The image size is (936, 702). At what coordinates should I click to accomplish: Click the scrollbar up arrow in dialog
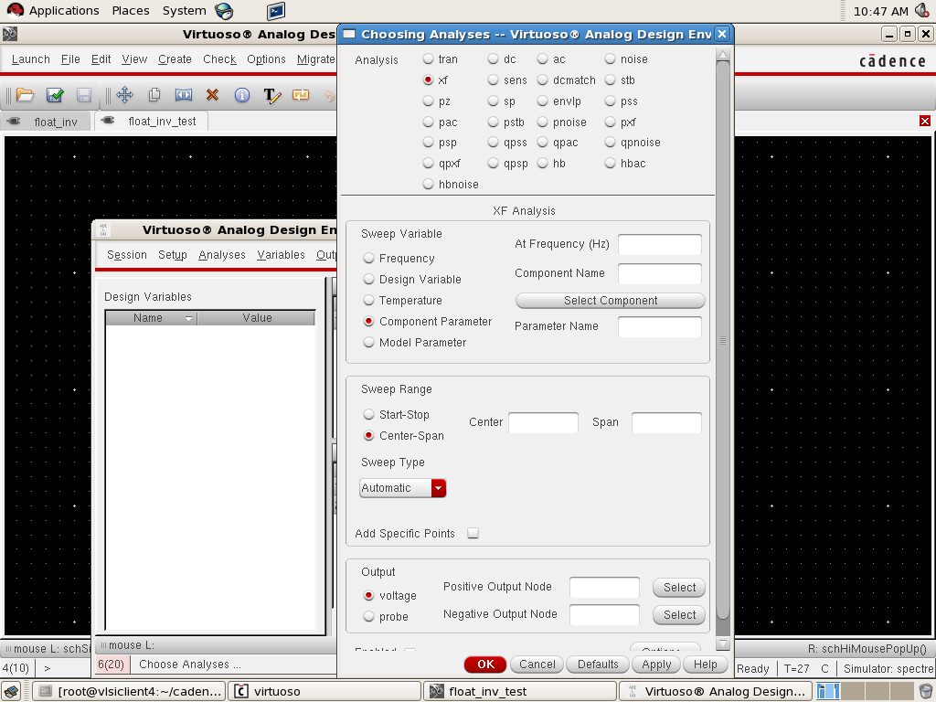[x=722, y=54]
